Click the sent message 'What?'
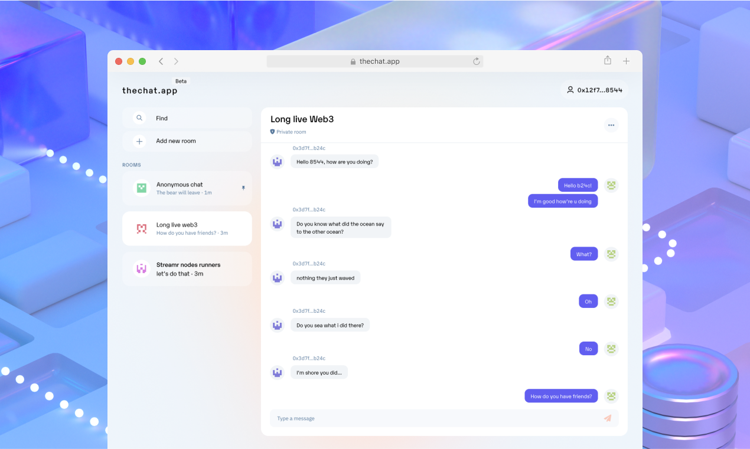This screenshot has width=750, height=449. click(x=584, y=254)
